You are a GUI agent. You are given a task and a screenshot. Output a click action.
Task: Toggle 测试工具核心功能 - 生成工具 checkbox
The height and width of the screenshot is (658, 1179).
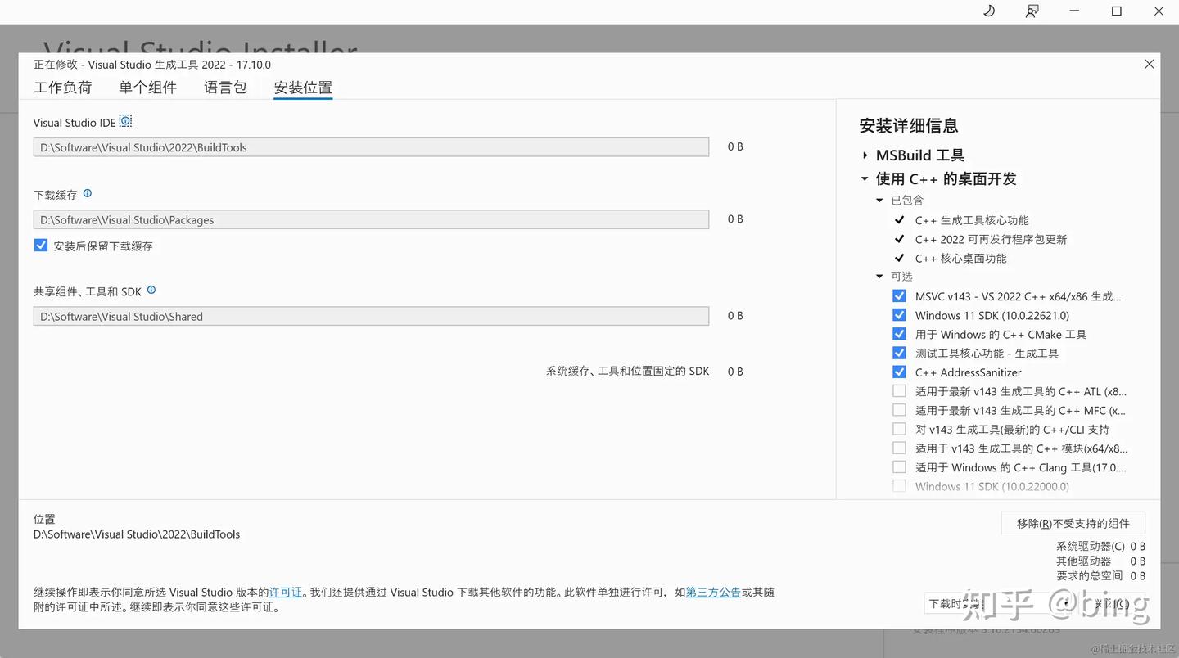[899, 353]
